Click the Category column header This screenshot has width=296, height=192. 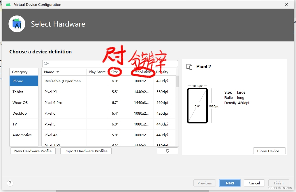coord(24,72)
